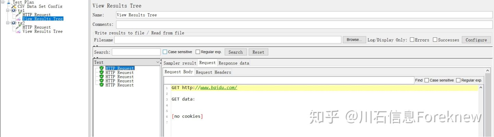Click the "GET data:" line in request body
The width and height of the screenshot is (494, 137).
tap(183, 99)
